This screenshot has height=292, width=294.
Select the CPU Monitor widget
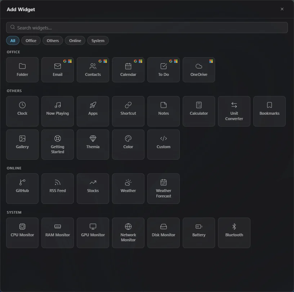(22, 233)
